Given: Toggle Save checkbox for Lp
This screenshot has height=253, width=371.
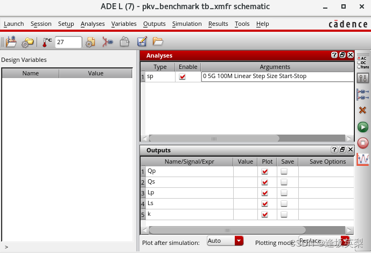Looking at the screenshot, I should tap(284, 193).
